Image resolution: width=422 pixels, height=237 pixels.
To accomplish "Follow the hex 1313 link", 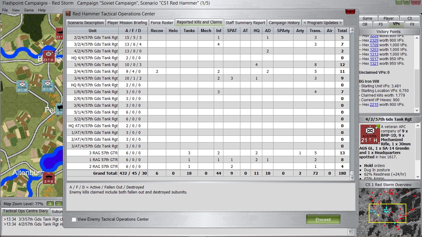I will (x=374, y=54).
